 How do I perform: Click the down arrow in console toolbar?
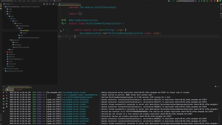coord(7,95)
